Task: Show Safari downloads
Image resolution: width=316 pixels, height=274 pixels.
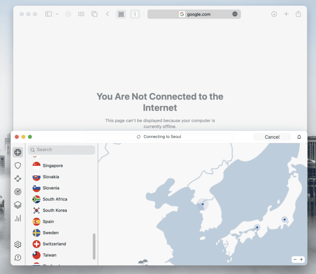Action: click(x=274, y=14)
